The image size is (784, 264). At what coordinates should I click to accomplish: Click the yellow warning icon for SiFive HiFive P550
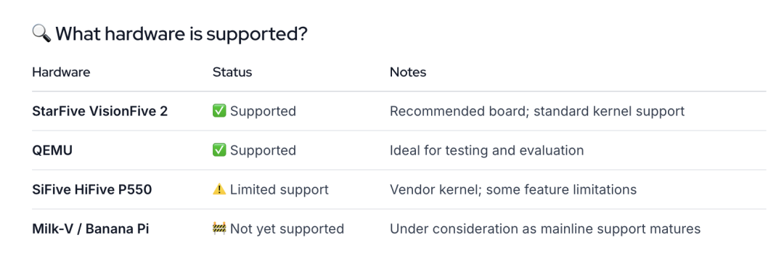coord(219,189)
